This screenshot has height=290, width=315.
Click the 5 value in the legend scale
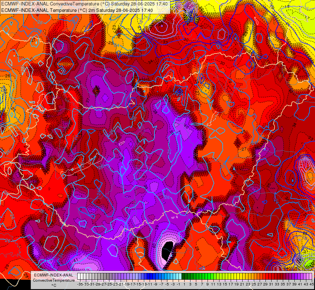coord(196,285)
